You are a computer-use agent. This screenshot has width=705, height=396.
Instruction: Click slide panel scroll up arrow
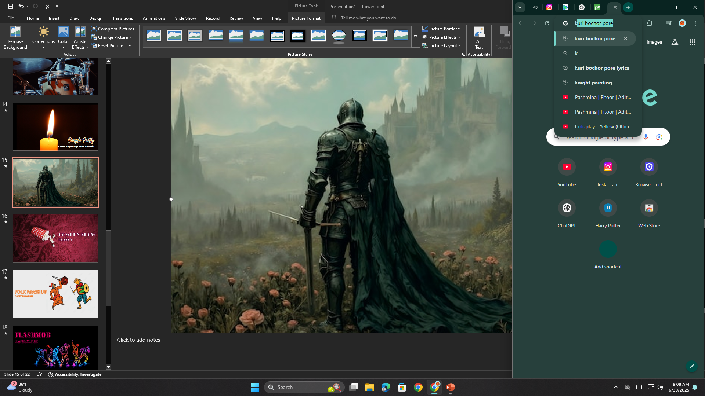pyautogui.click(x=108, y=61)
